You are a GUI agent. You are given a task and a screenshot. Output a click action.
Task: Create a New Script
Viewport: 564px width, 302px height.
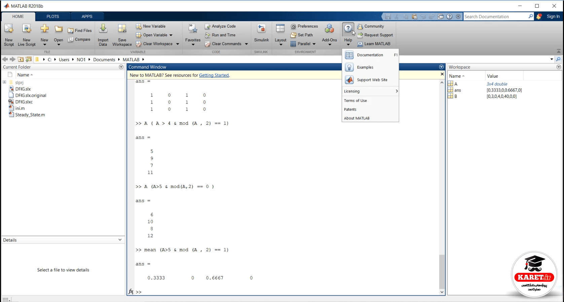click(x=9, y=35)
